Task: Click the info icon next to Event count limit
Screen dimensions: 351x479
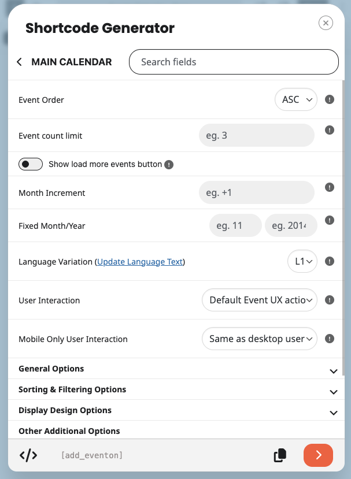Action: click(330, 130)
